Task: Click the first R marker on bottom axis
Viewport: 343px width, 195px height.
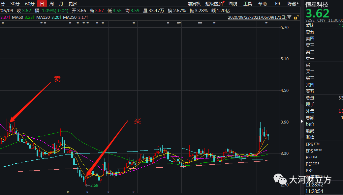Action: [68, 192]
